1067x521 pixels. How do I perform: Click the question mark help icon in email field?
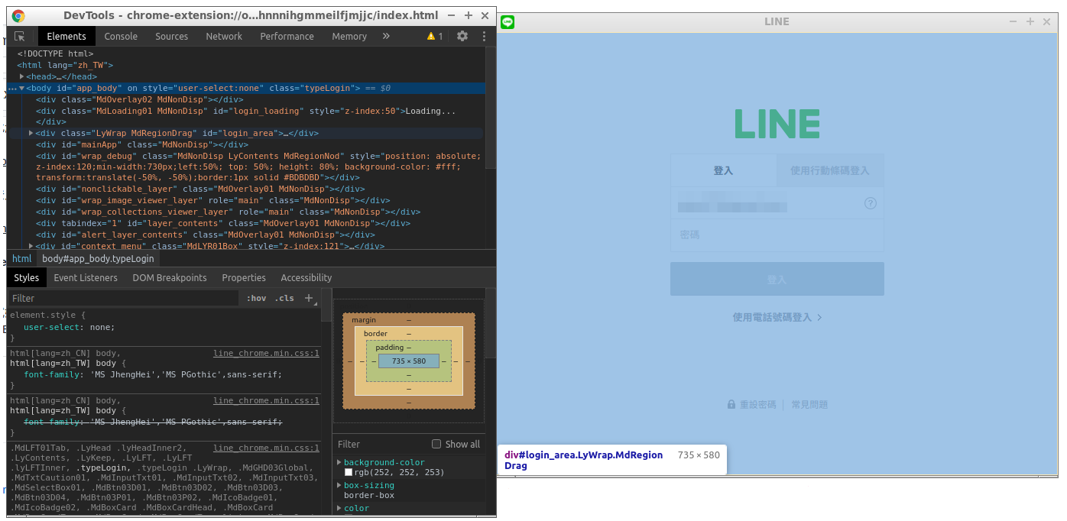point(870,203)
